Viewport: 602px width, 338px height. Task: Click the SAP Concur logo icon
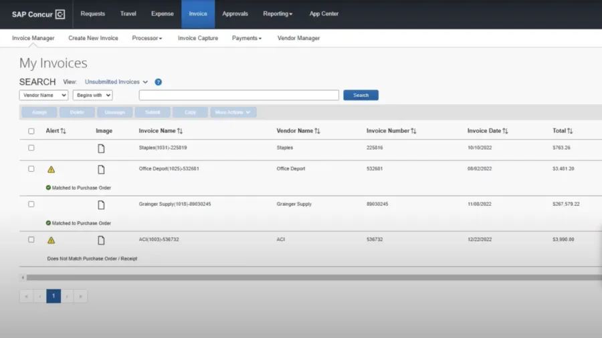[x=60, y=14]
